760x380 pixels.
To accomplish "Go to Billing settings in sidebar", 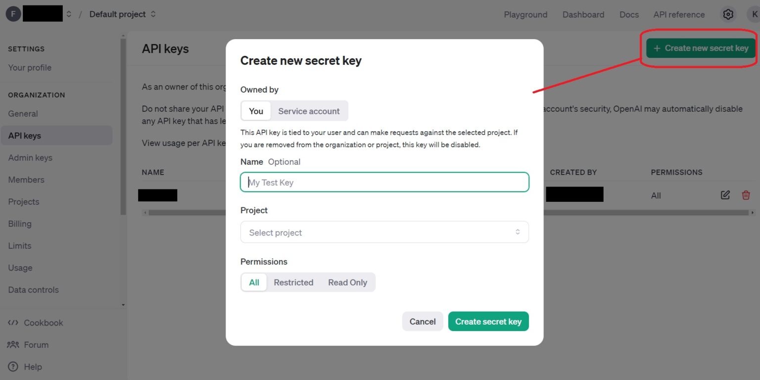I will coord(20,224).
